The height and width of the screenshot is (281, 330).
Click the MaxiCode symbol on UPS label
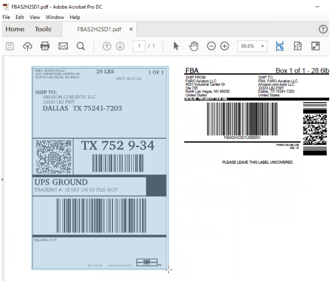coord(53,157)
